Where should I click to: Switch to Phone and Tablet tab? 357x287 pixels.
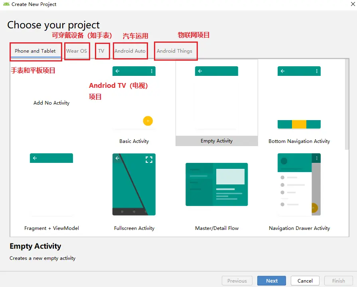pos(35,51)
